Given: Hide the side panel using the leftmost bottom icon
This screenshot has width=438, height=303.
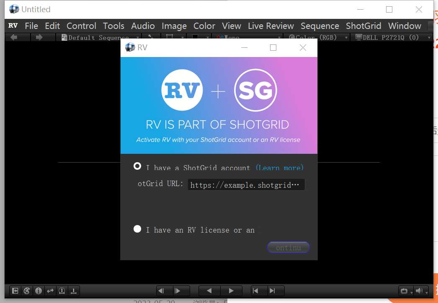Looking at the screenshot, I should click(x=15, y=290).
